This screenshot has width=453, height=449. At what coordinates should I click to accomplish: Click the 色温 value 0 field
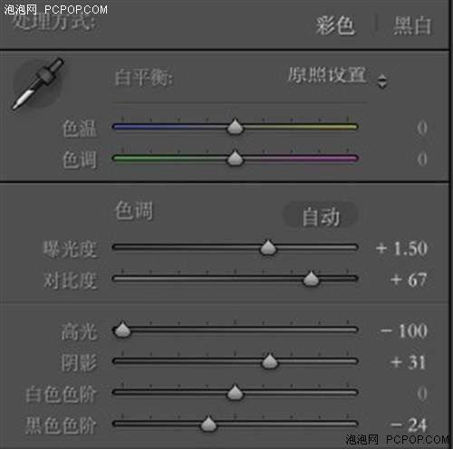[x=422, y=128]
